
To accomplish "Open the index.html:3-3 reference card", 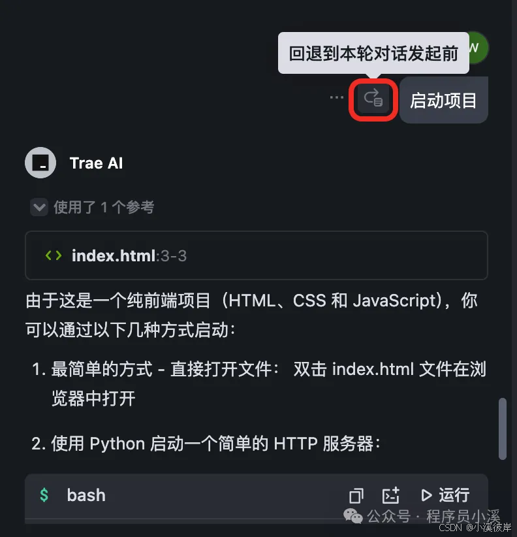I will 257,255.
